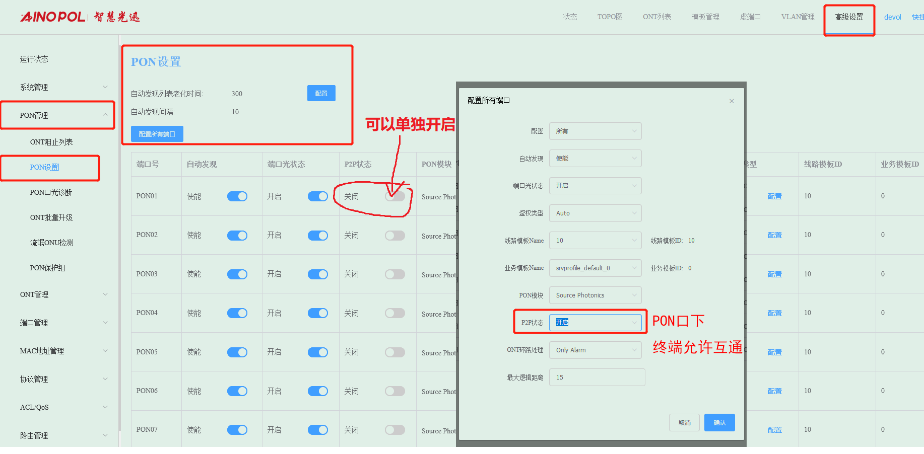This screenshot has width=924, height=454.
Task: Open the VLAN管理 tab
Action: pos(798,17)
